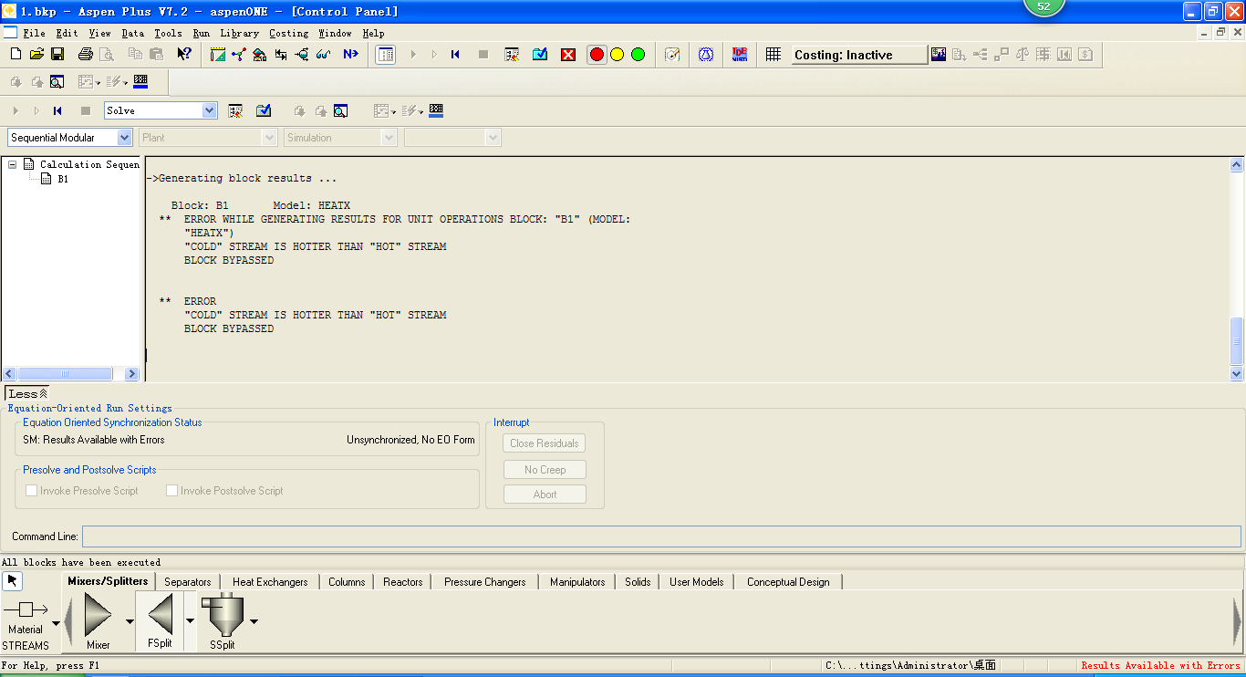Open the dropdown arrow next to SSplit model
The width and height of the screenshot is (1246, 677).
pos(254,621)
